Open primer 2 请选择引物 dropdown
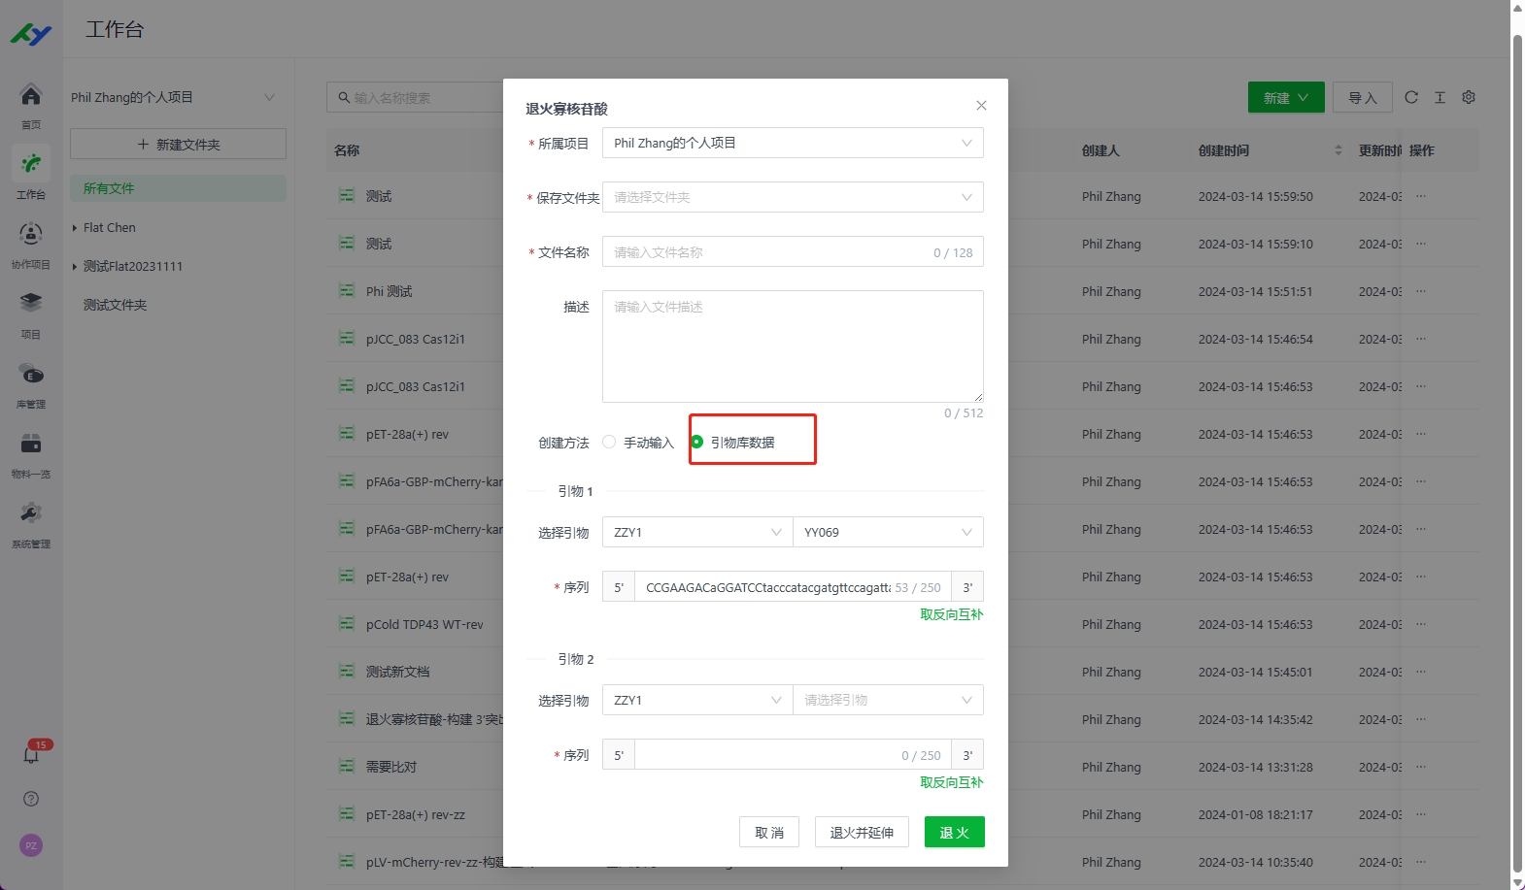Screen dimensions: 1525x890 (887, 701)
